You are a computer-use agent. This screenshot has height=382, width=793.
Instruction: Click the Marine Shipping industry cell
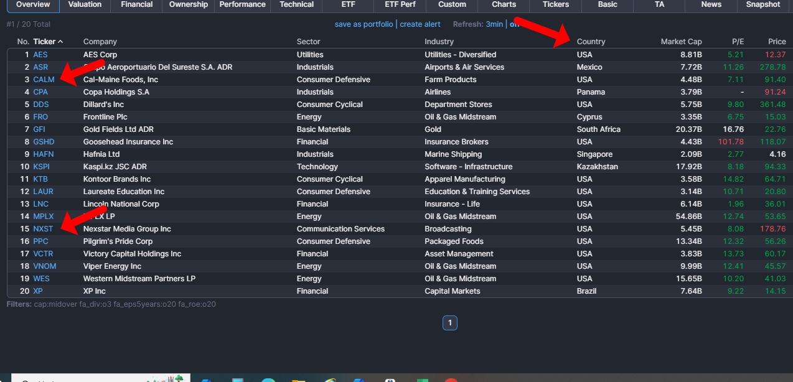pos(453,154)
